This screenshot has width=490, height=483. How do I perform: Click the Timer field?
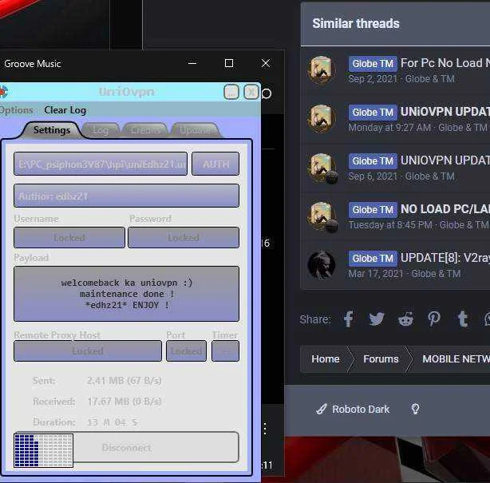coord(225,350)
